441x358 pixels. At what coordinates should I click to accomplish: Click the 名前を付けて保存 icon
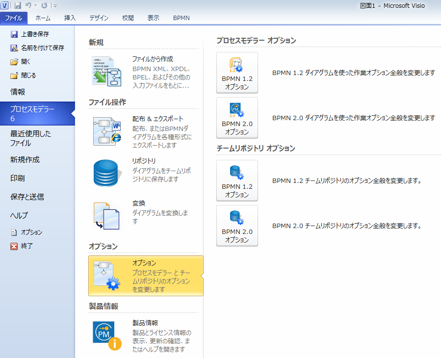pyautogui.click(x=14, y=48)
